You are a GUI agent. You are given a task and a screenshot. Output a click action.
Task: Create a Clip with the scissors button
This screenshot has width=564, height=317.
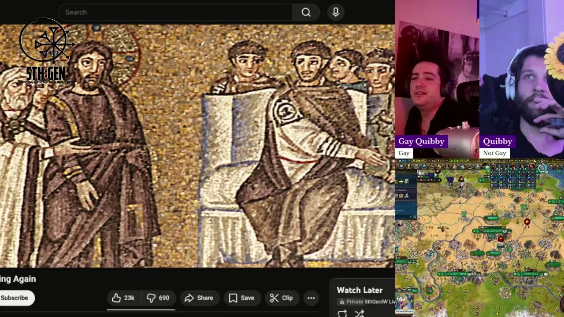point(281,298)
